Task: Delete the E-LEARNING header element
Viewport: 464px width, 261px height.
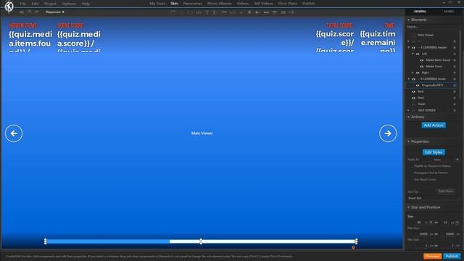Action: click(x=455, y=48)
